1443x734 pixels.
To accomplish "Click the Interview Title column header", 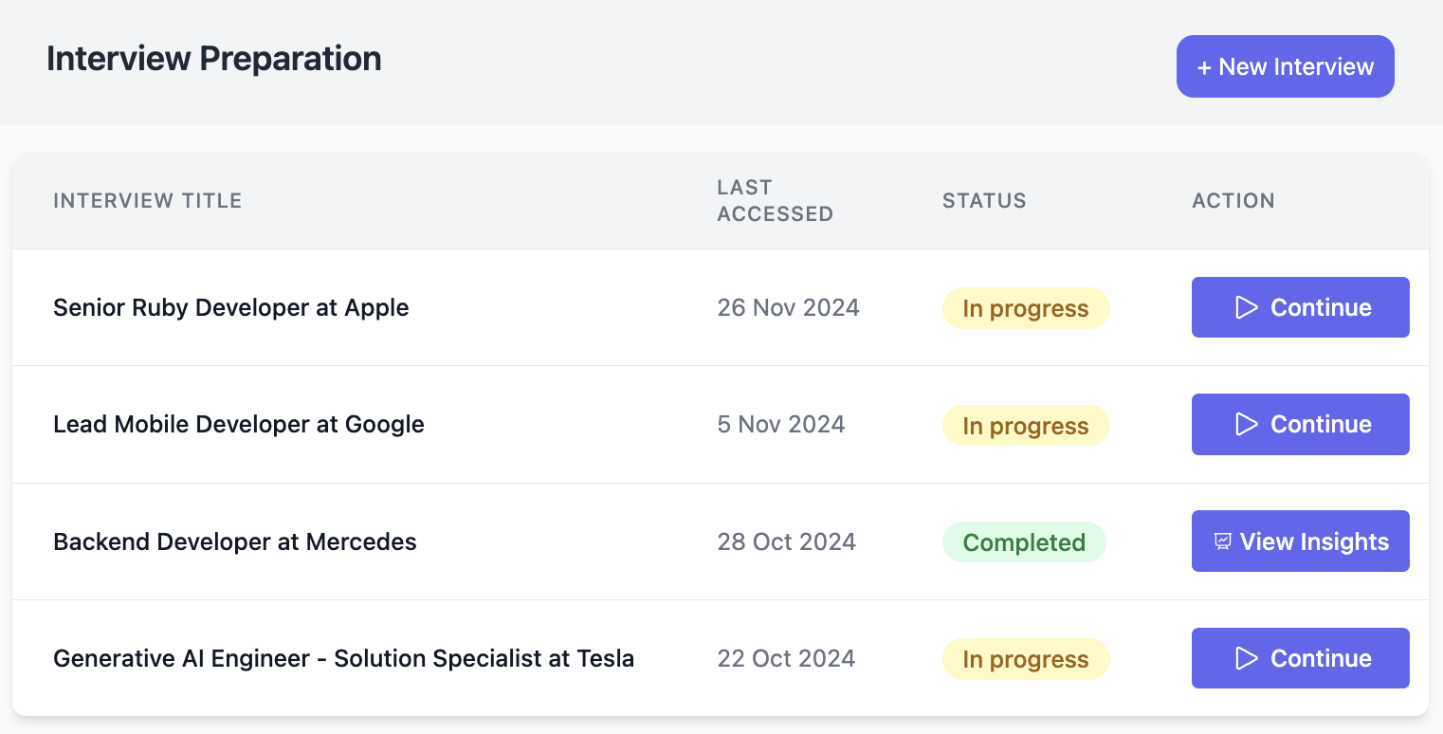I will (x=148, y=200).
